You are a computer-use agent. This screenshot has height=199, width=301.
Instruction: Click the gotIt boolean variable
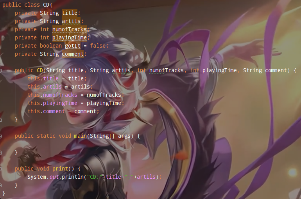(x=73, y=46)
